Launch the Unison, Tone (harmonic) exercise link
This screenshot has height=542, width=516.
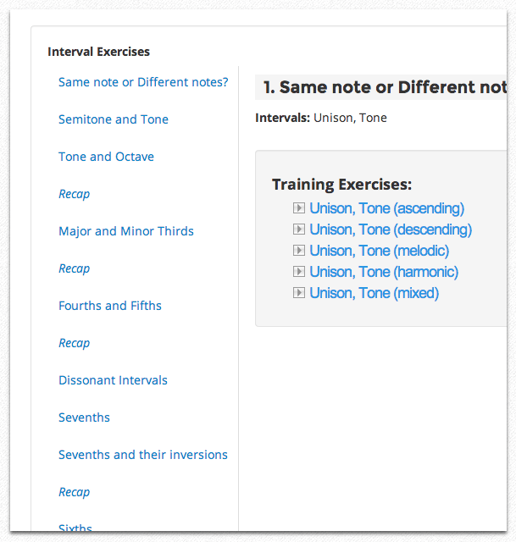pos(384,272)
